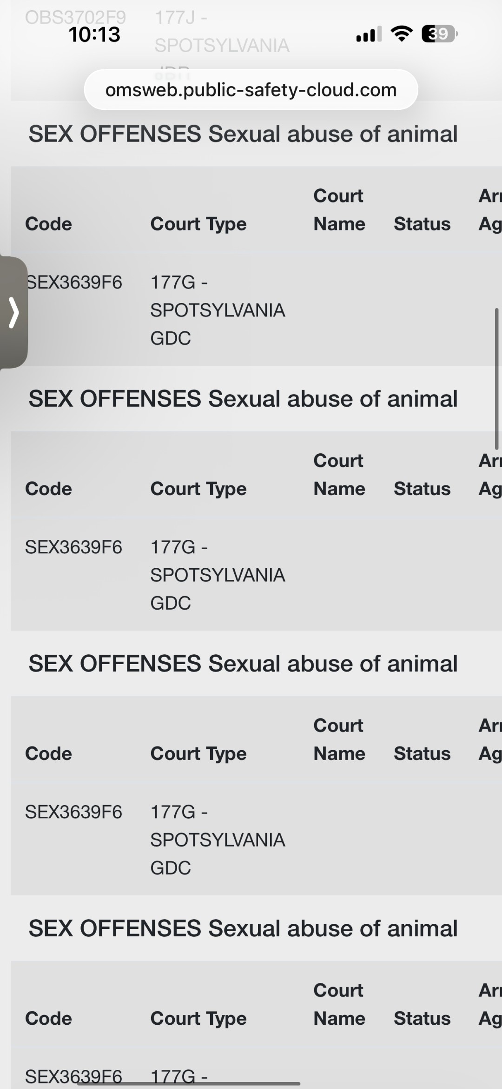Tap the cellular signal bars icon
Image resolution: width=502 pixels, height=1089 pixels.
click(369, 34)
